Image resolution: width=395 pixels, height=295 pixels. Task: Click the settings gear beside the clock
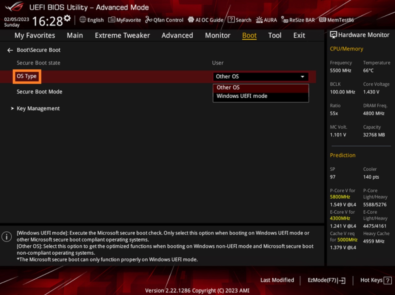click(x=67, y=18)
